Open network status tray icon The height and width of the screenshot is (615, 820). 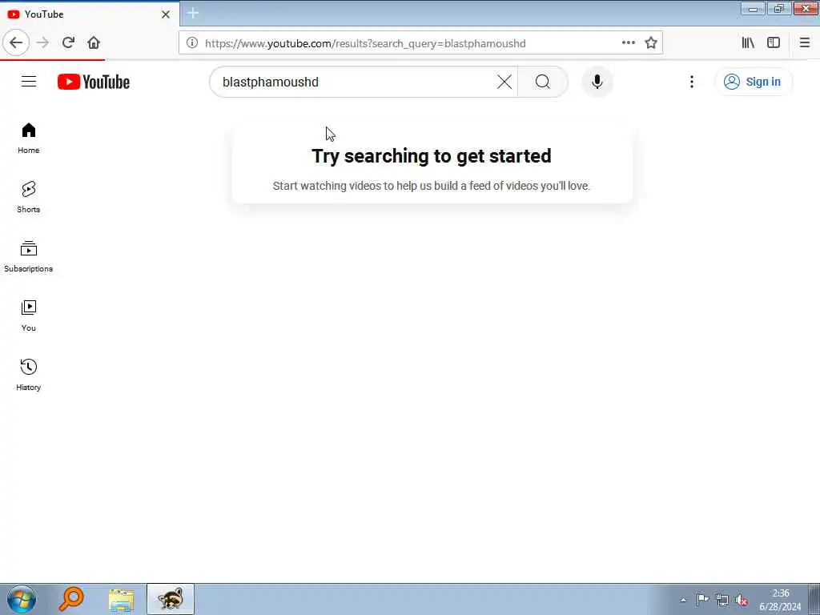pyautogui.click(x=722, y=601)
